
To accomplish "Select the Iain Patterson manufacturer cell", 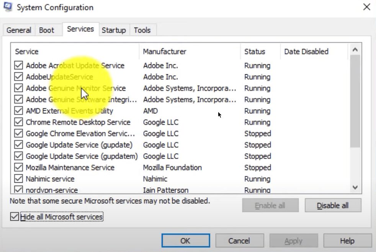I will tap(166, 190).
